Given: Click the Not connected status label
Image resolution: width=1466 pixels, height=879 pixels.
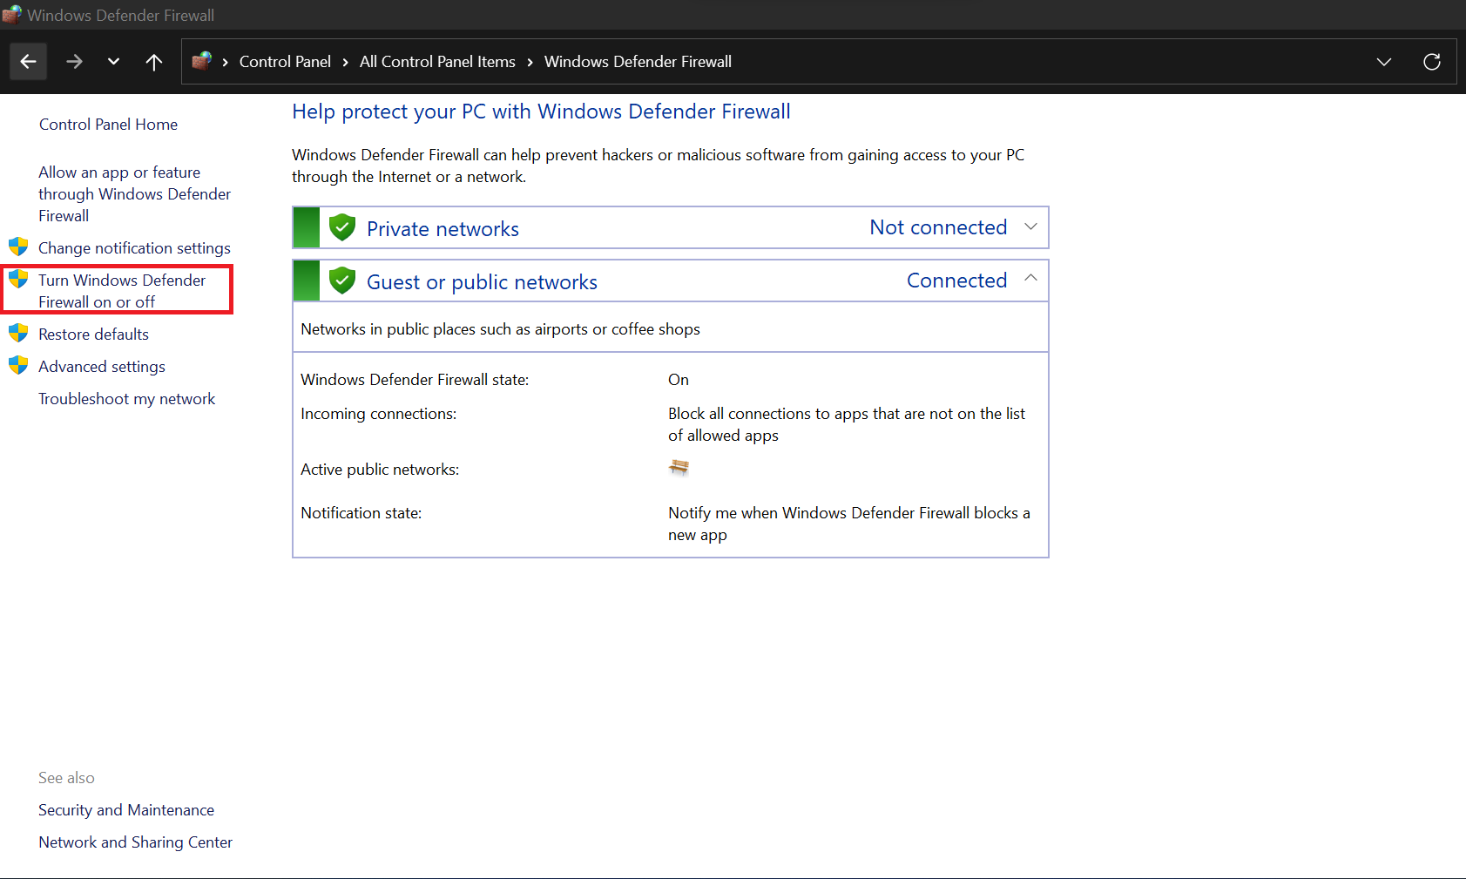Looking at the screenshot, I should 938,227.
